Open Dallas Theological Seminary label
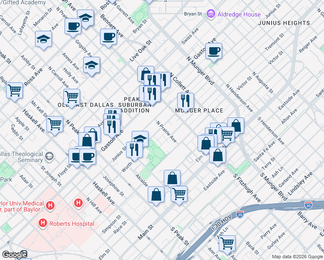This screenshot has width=324, height=260. click(x=21, y=157)
